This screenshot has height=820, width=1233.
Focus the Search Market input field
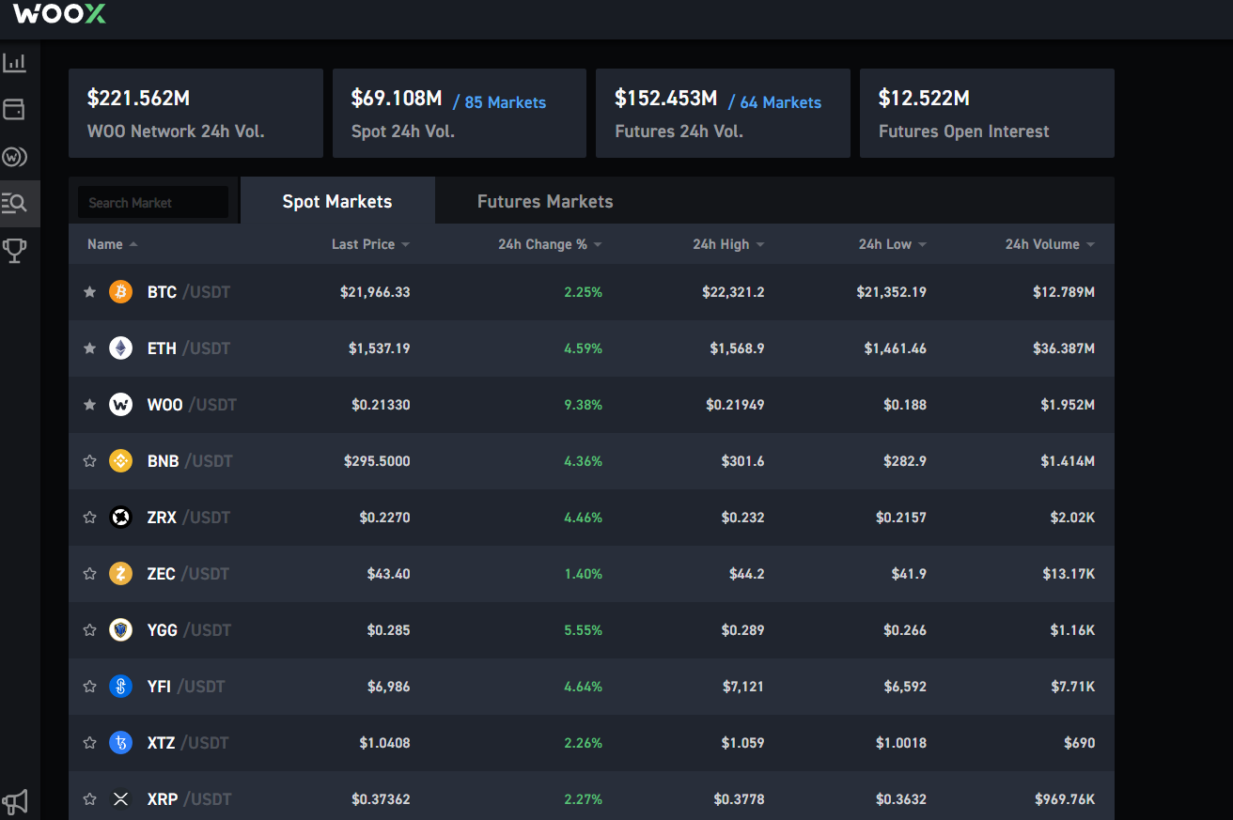[x=153, y=202]
